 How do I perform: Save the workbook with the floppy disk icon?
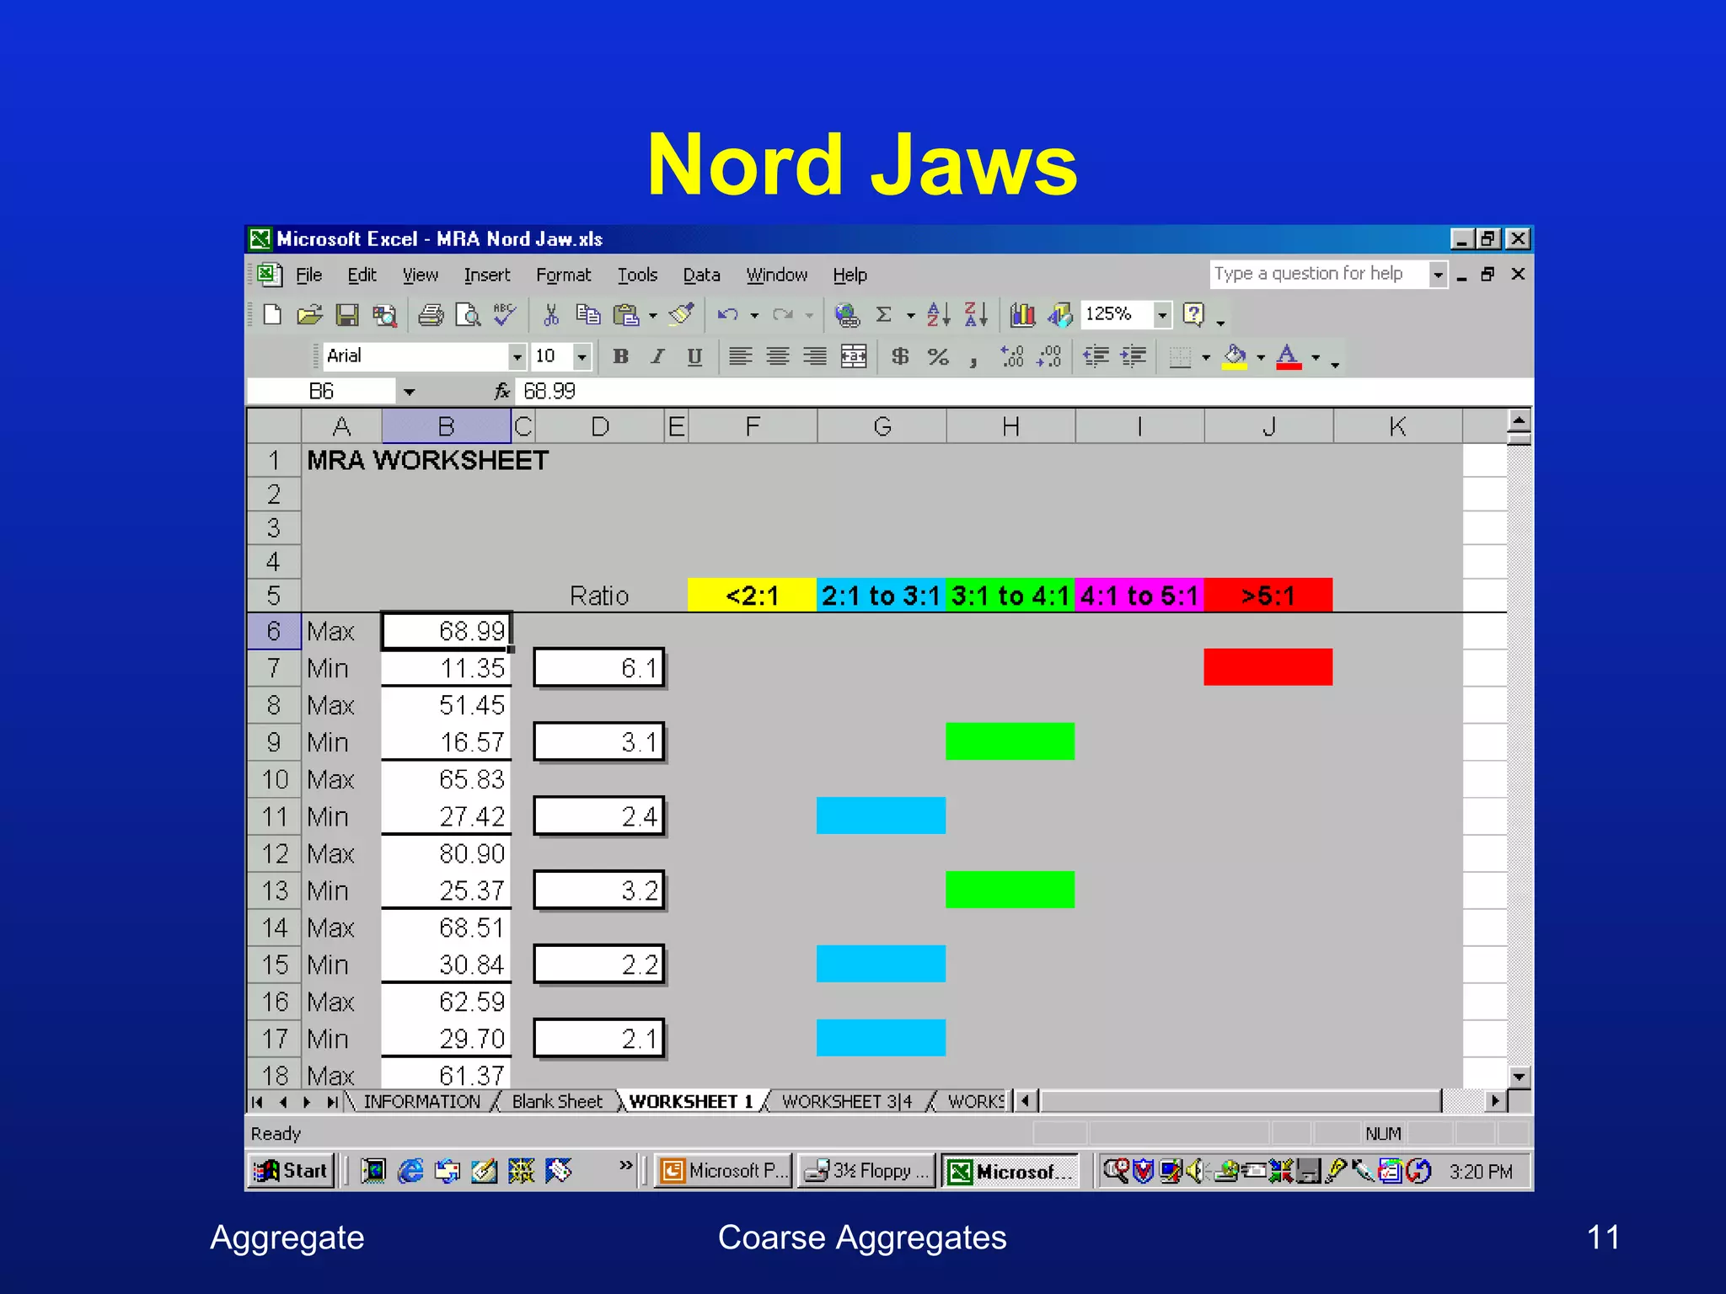coord(347,315)
